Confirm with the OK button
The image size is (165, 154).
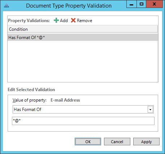[x=88, y=142]
